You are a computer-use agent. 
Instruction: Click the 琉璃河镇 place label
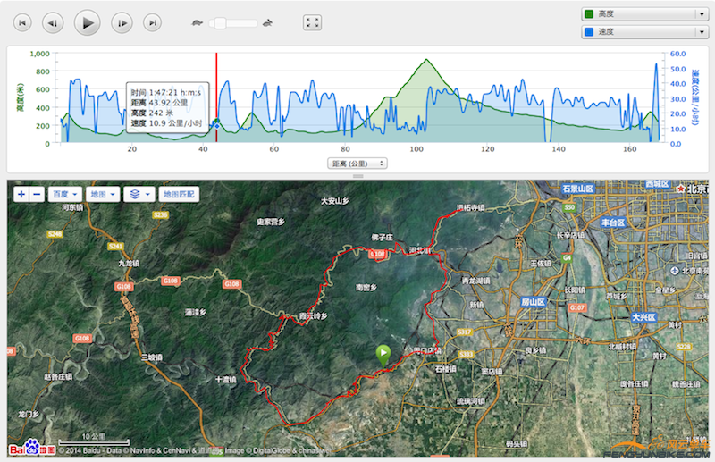click(x=471, y=401)
